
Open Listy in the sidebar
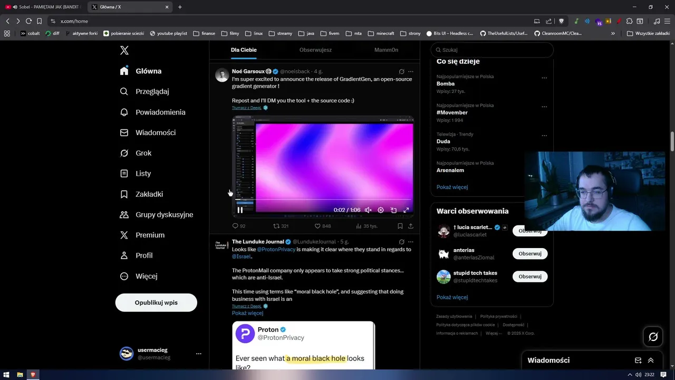pos(136,173)
